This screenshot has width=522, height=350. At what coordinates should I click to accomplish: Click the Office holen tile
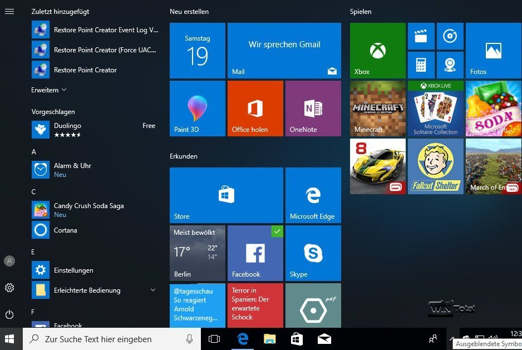pos(255,109)
